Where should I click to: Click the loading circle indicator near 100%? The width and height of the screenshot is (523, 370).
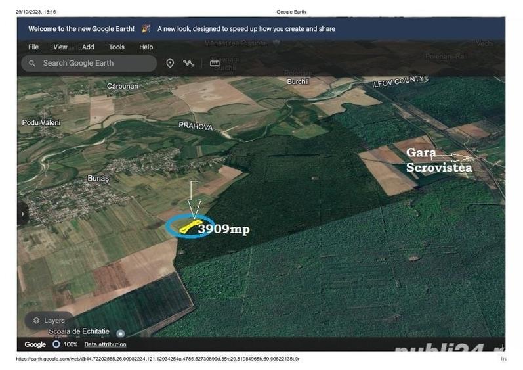click(56, 344)
